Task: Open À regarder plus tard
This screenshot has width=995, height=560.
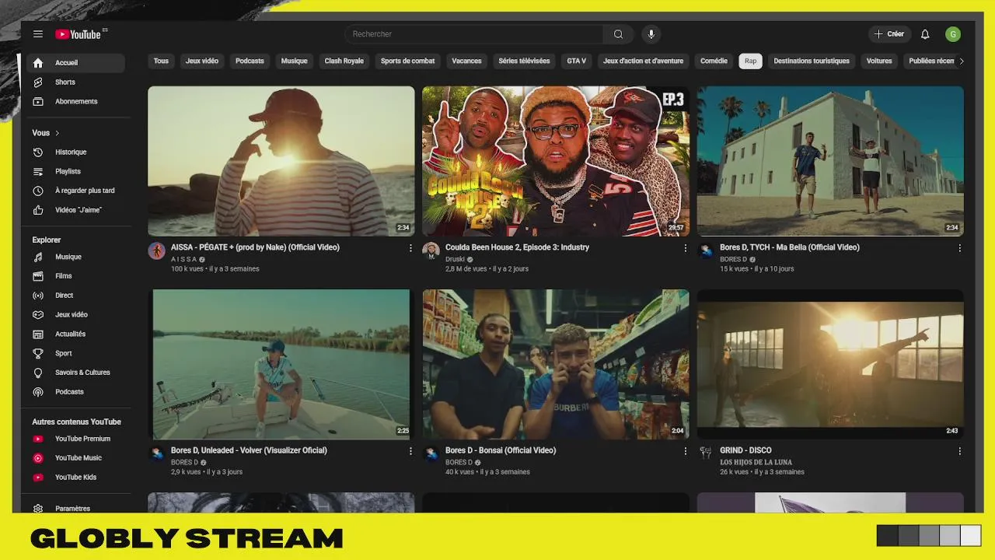Action: [x=75, y=191]
